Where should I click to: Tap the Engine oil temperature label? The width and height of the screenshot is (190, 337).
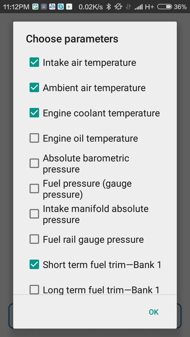[x=90, y=138]
